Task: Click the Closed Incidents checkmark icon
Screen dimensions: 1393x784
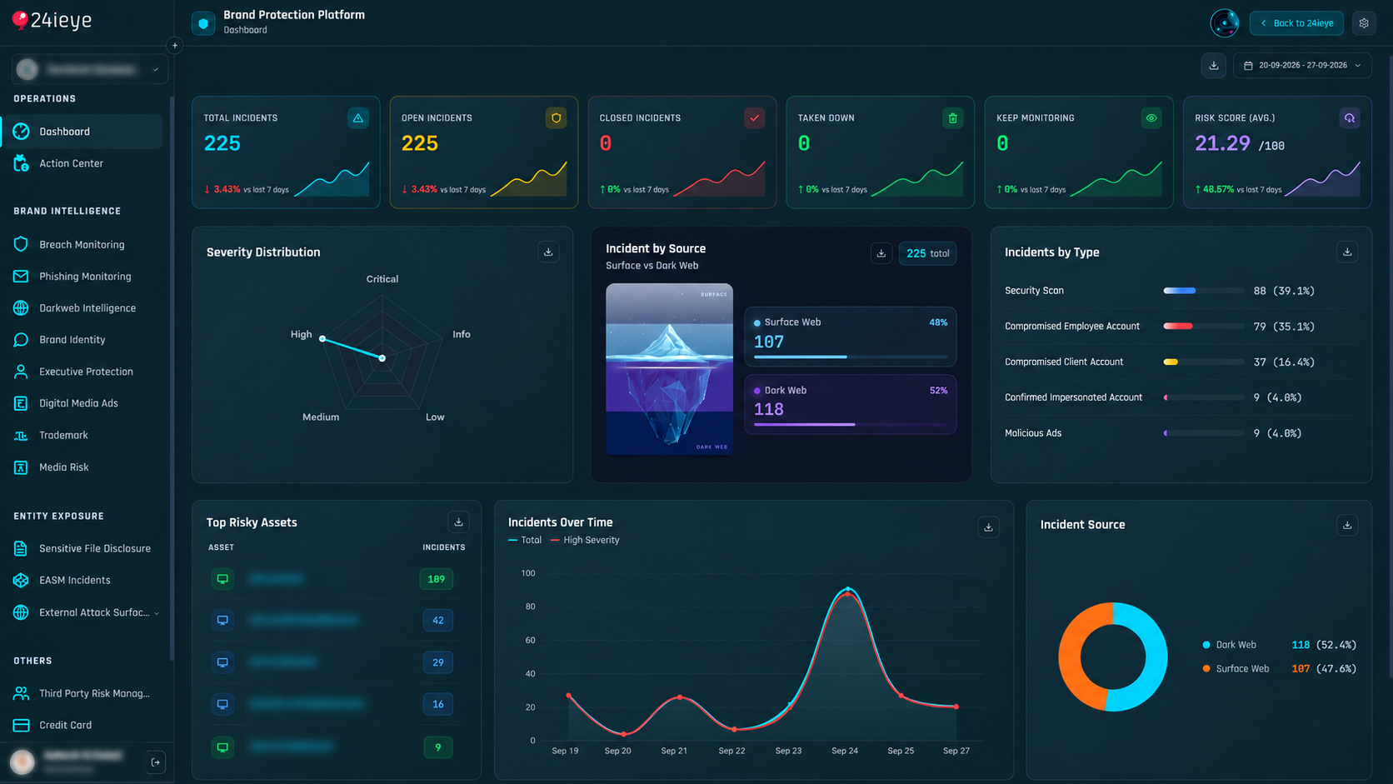Action: click(x=754, y=118)
